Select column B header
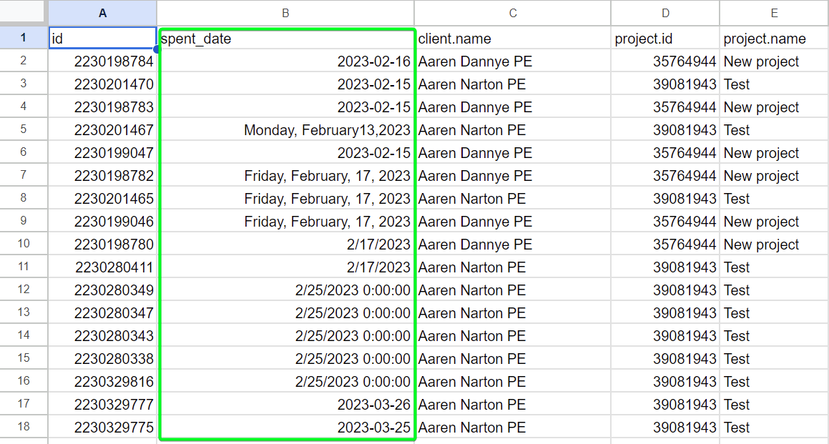This screenshot has width=829, height=444. click(285, 13)
